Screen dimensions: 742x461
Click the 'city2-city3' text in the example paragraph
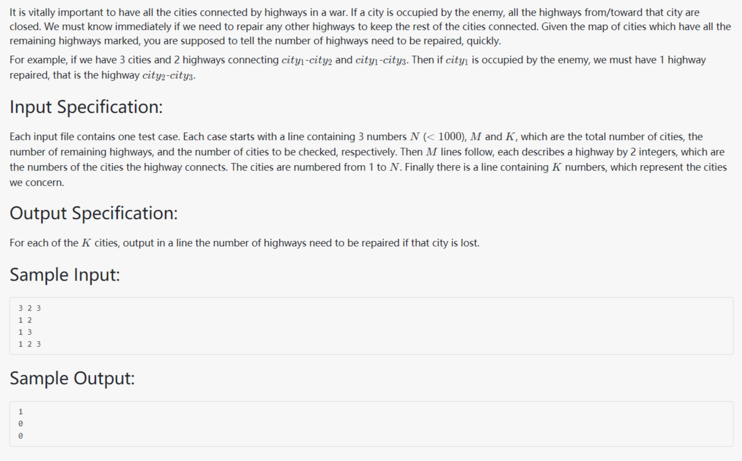(x=169, y=76)
